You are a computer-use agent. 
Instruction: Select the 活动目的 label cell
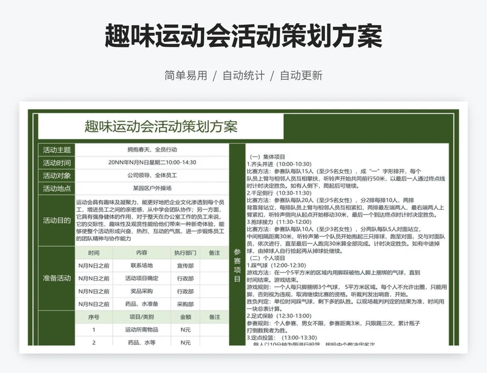[57, 220]
